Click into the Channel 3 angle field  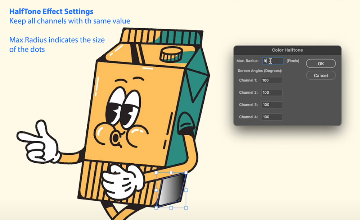[x=272, y=105]
